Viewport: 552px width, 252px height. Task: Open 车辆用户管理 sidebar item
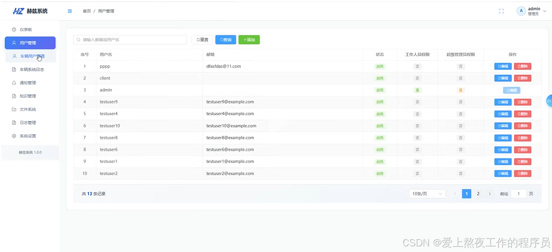(x=30, y=56)
